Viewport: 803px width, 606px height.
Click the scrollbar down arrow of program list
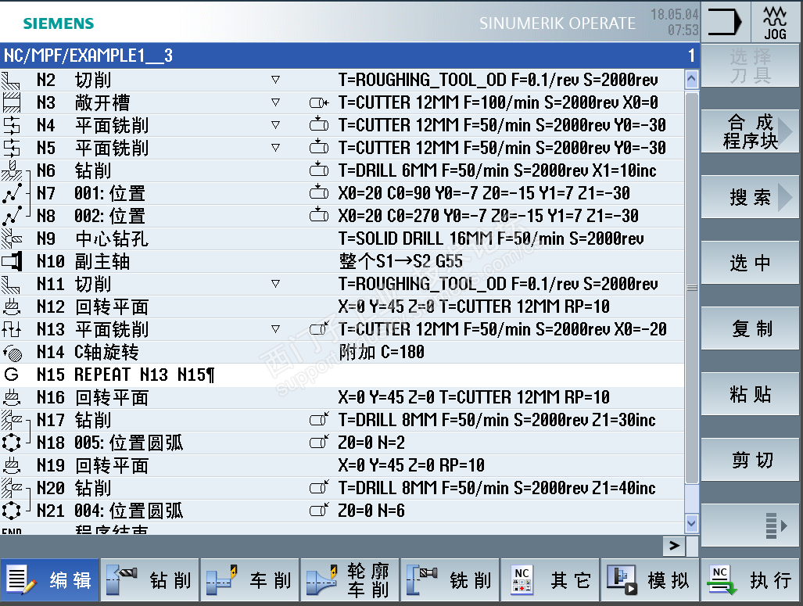click(691, 523)
